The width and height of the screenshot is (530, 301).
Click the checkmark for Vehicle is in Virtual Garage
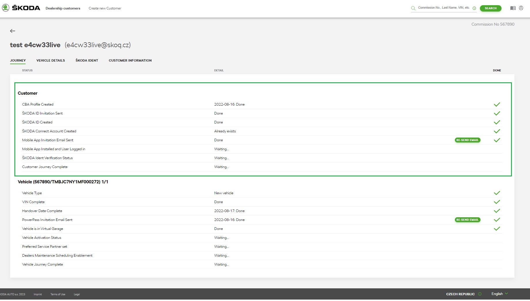[497, 229]
